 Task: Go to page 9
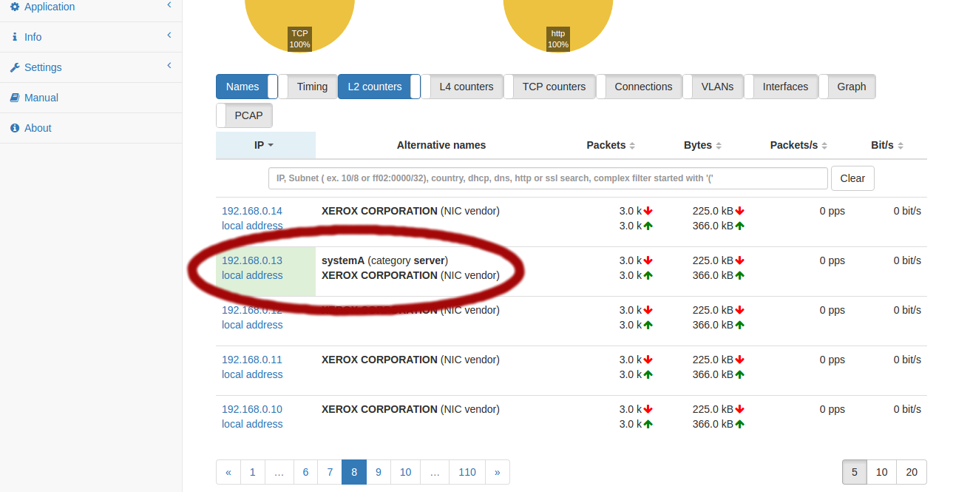(x=379, y=472)
